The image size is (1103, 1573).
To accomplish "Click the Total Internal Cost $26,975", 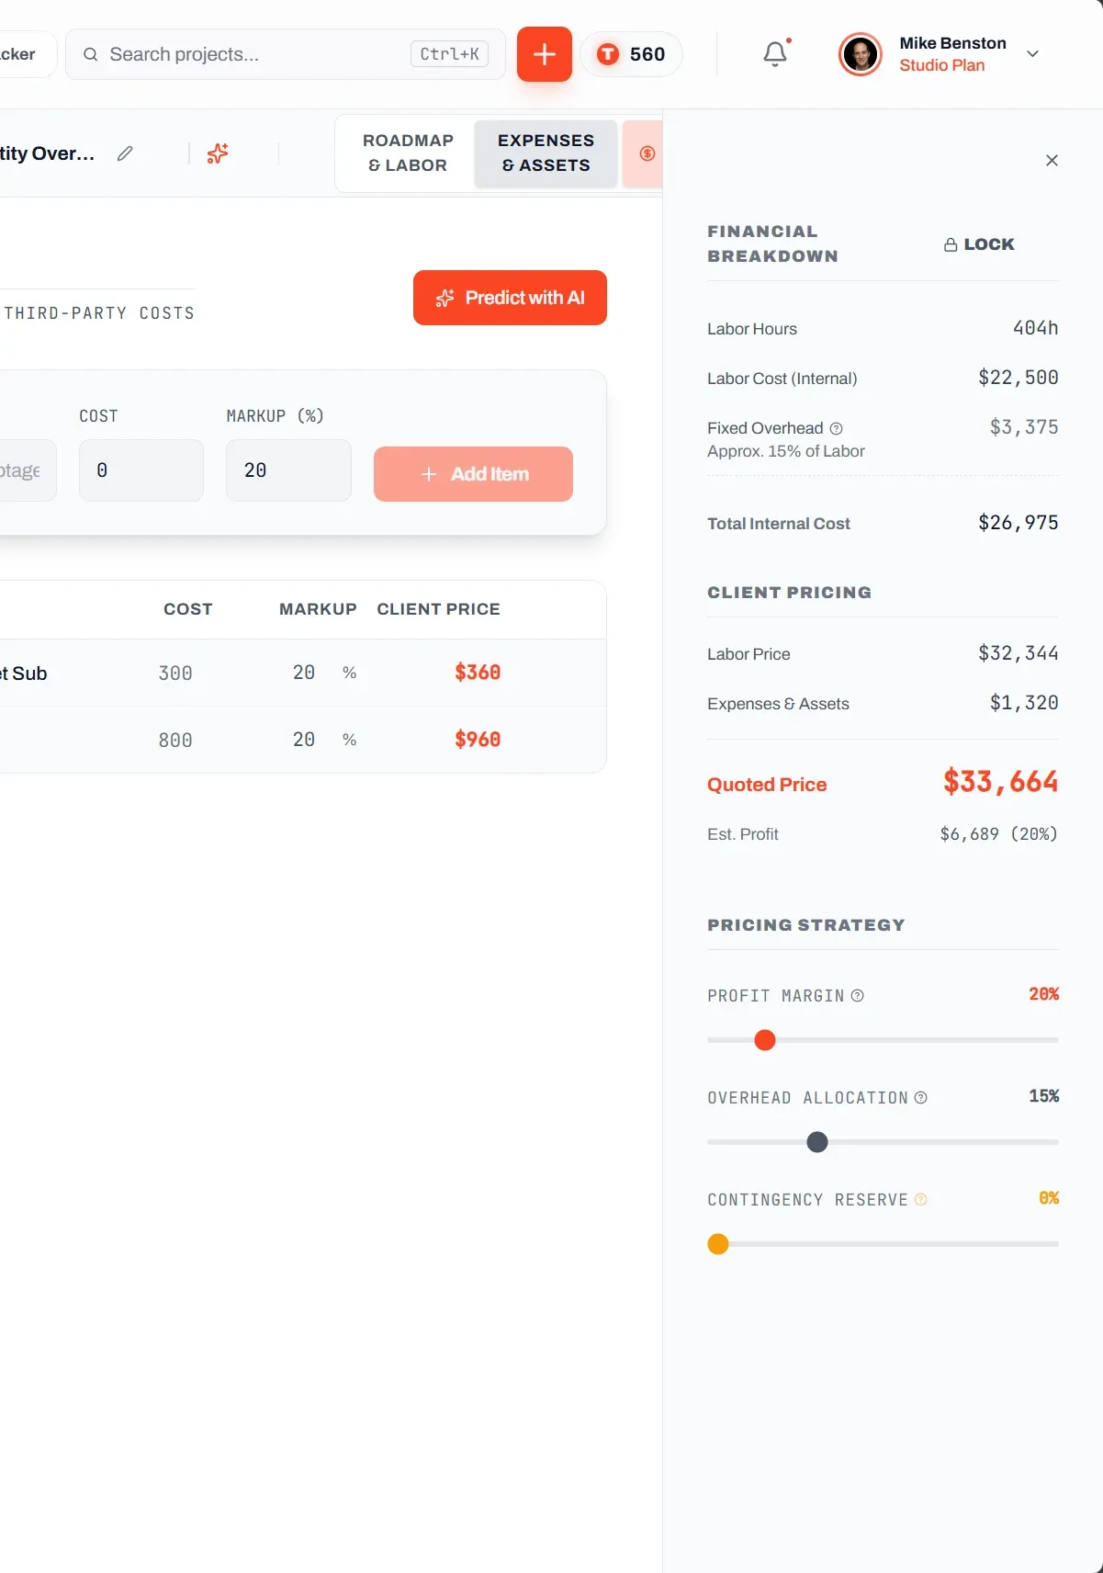I will point(1018,523).
